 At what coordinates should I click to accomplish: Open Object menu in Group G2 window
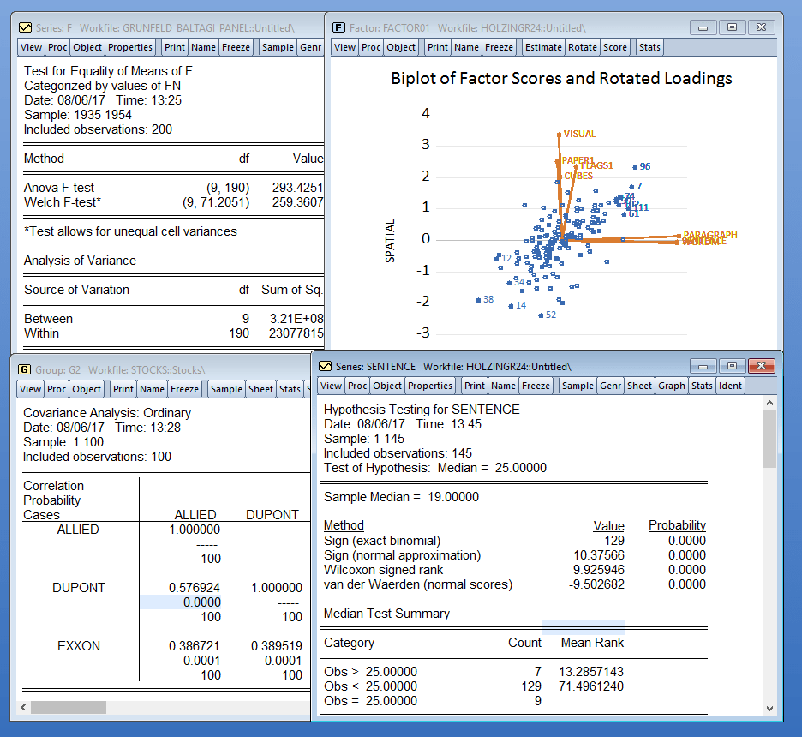coord(87,389)
